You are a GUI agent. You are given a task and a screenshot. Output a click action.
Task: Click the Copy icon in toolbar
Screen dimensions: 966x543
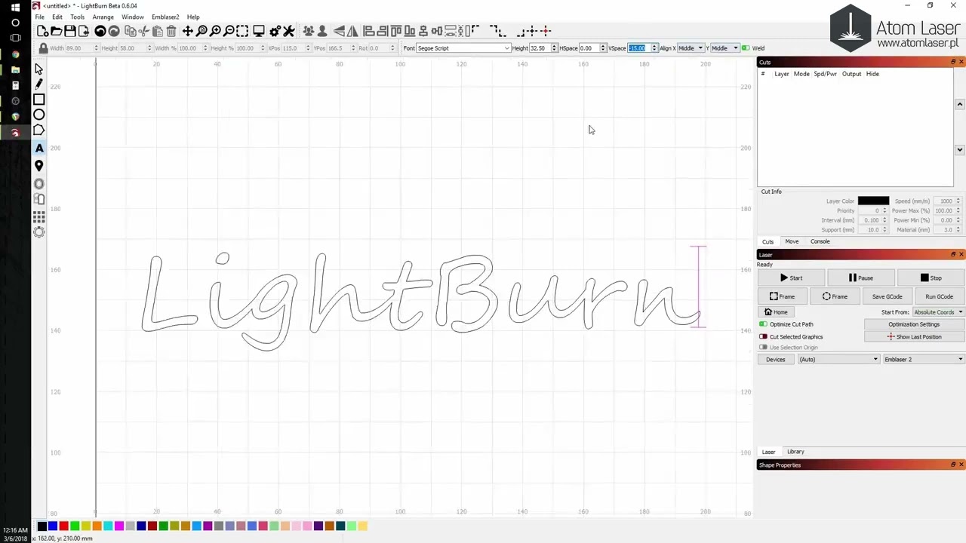tap(130, 31)
